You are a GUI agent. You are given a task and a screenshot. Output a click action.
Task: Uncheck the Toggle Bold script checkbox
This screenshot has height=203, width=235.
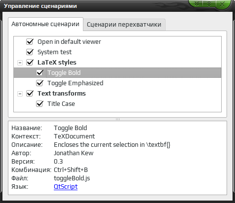39,72
